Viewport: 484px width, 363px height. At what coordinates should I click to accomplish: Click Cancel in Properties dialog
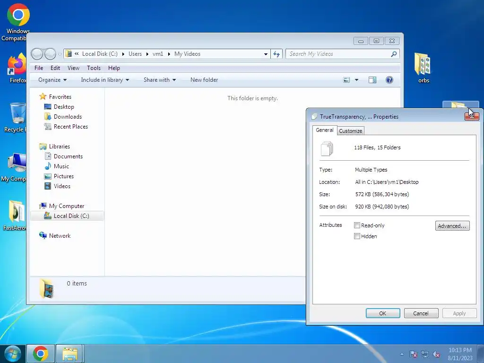(x=421, y=313)
